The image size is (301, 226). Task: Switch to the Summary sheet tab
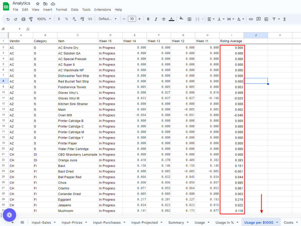click(176, 222)
